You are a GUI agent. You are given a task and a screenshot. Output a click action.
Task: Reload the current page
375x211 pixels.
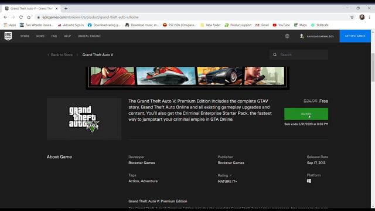pos(21,17)
